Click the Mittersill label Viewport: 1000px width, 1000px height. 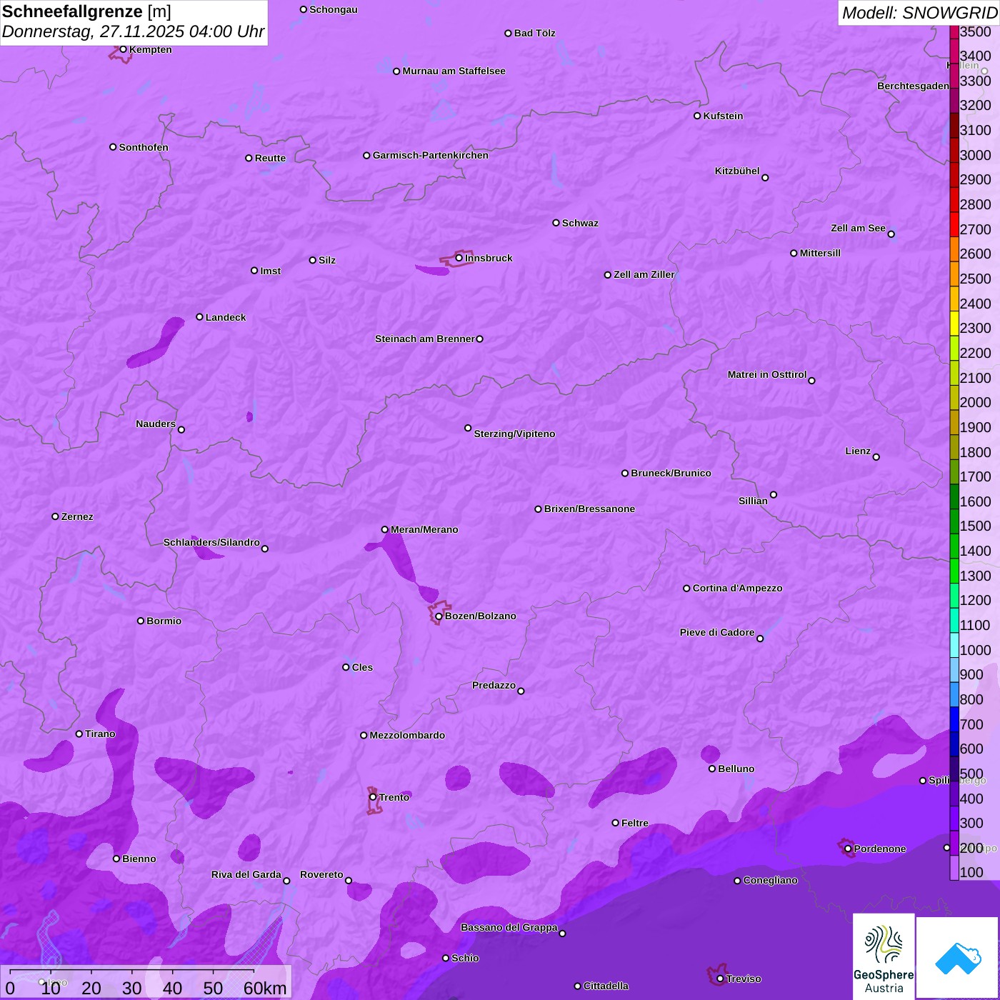coord(820,253)
